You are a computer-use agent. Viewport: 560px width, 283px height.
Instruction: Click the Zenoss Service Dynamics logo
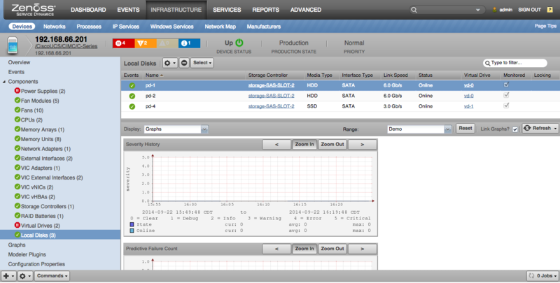pos(33,10)
